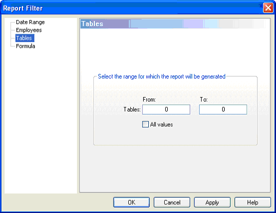Select Date Range in the filter tree
Image resolution: width=276 pixels, height=213 pixels.
[30, 22]
